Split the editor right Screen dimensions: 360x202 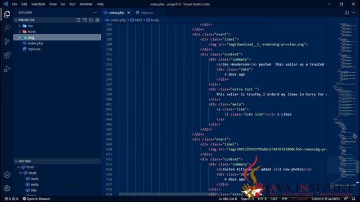point(346,12)
